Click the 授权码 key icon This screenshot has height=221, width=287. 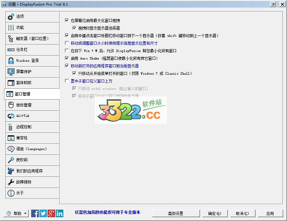[x=11, y=160]
